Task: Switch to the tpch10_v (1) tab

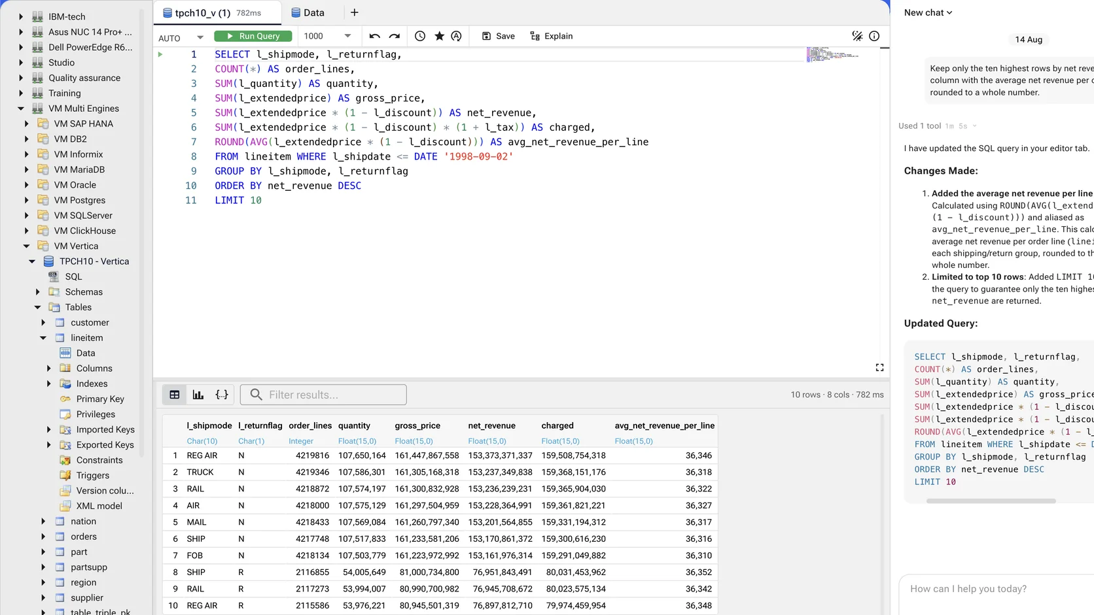Action: pyautogui.click(x=218, y=12)
